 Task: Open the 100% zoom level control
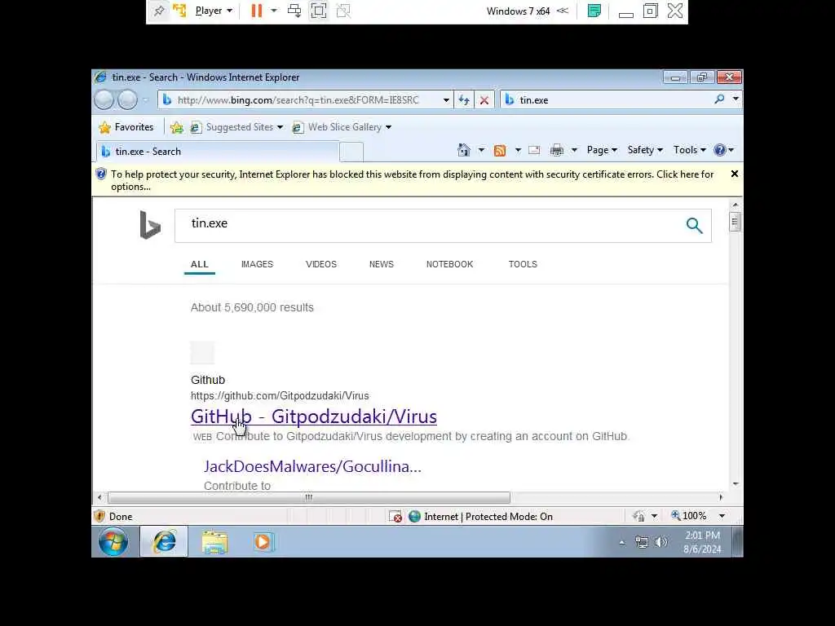(688, 516)
